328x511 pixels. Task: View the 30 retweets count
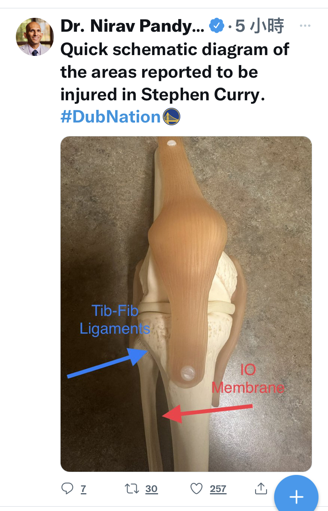[151, 489]
